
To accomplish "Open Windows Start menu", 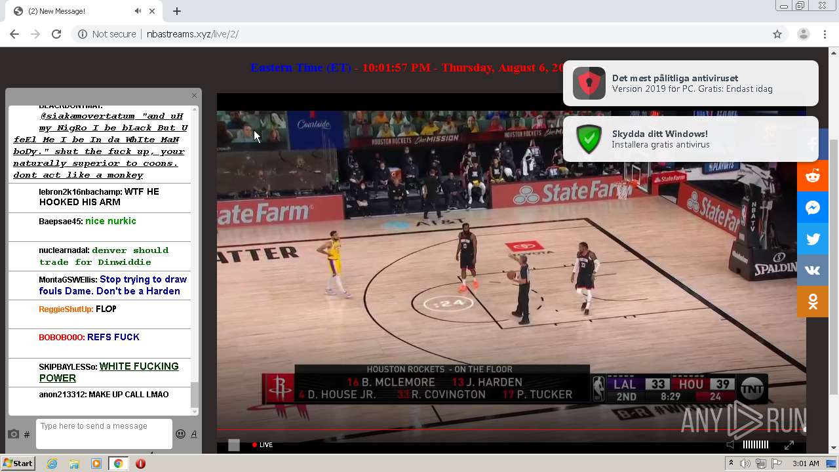I will 18,463.
